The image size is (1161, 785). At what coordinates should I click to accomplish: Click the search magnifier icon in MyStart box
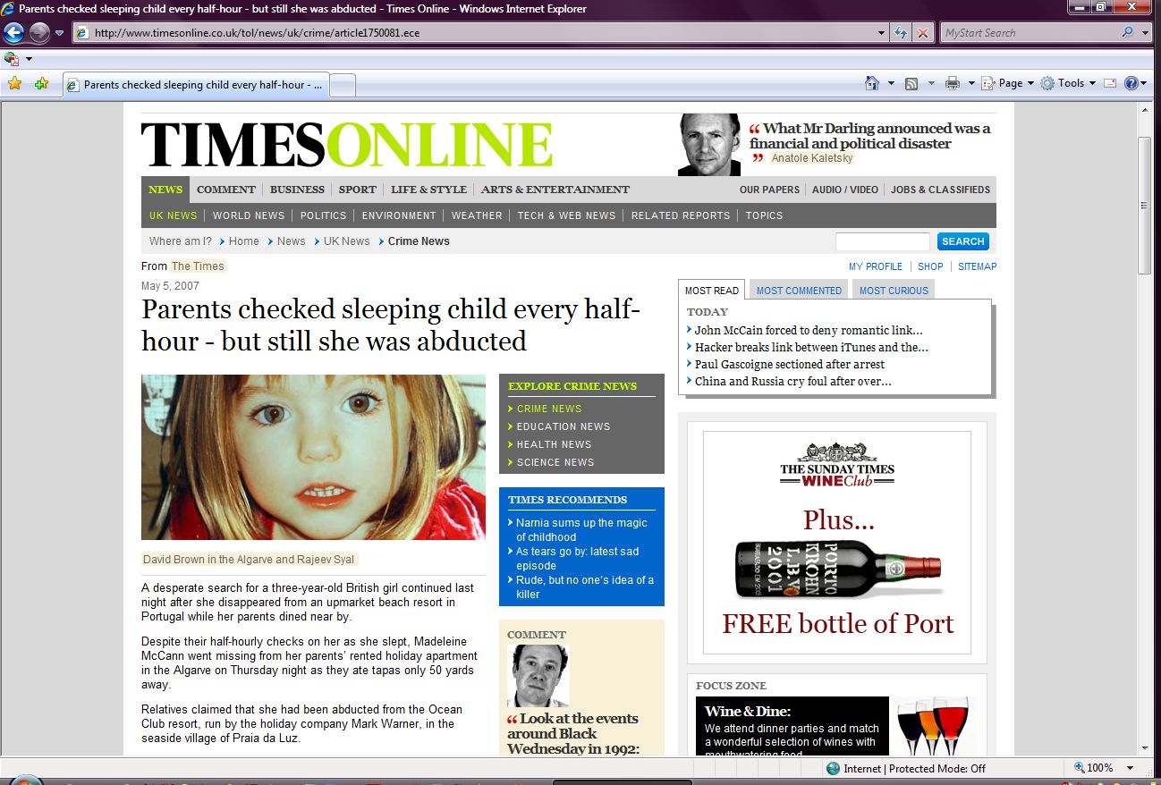point(1127,33)
